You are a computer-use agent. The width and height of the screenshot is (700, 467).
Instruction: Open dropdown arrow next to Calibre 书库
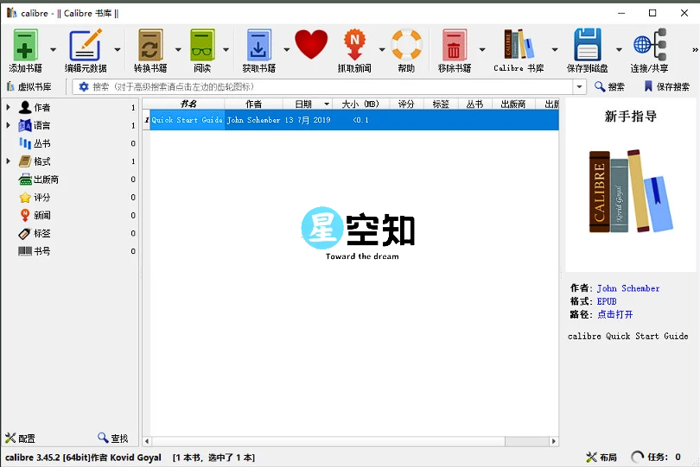[x=555, y=49]
